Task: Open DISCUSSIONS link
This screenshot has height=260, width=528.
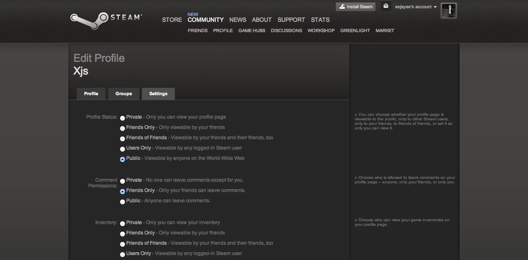Action: [x=286, y=30]
